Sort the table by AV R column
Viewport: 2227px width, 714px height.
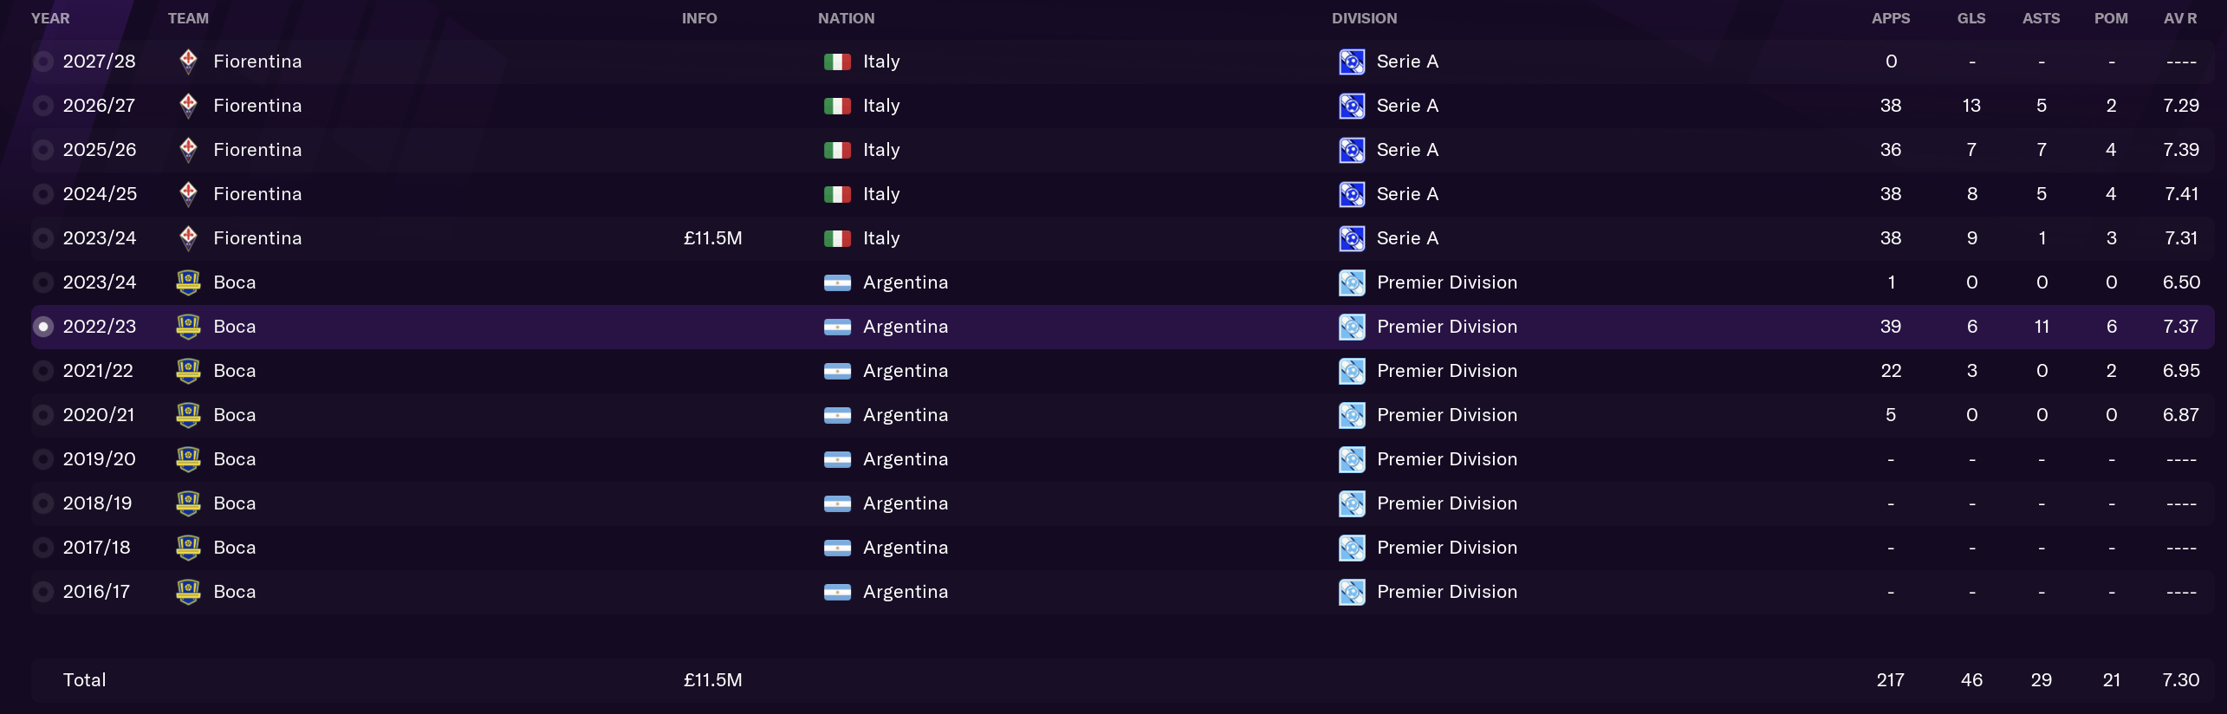[x=2180, y=18]
